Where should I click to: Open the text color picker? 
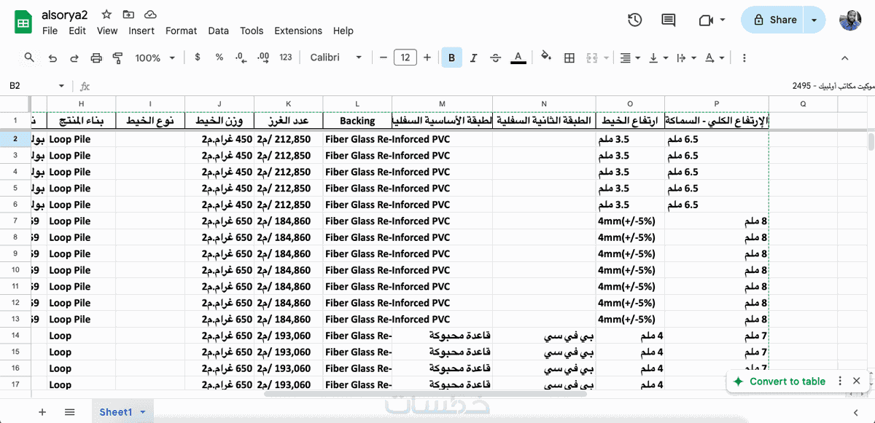[518, 58]
